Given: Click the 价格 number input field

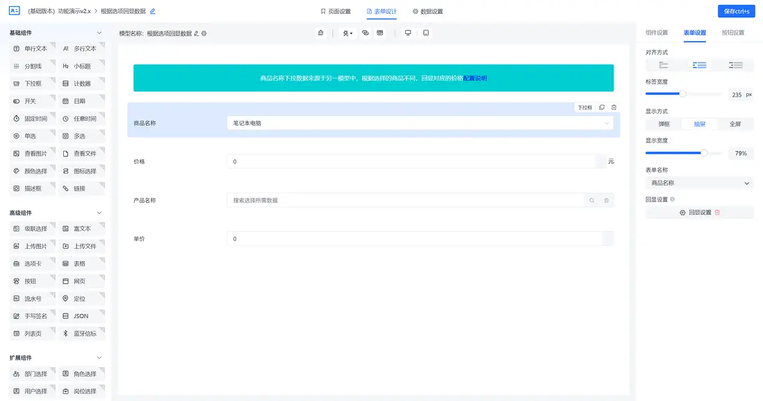Looking at the screenshot, I should tap(416, 161).
